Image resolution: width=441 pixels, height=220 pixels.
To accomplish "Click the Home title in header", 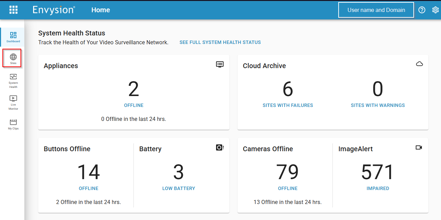I will [x=100, y=10].
